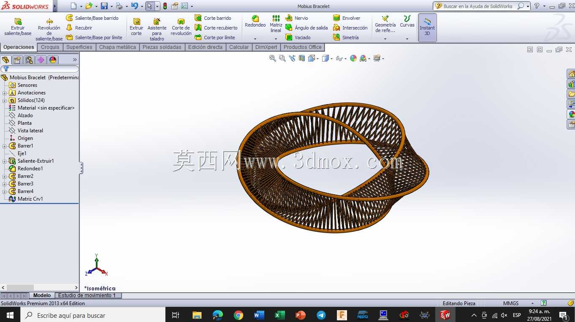Expand the Anotaciones node
Viewport: 575px width, 322px height.
tap(4, 93)
